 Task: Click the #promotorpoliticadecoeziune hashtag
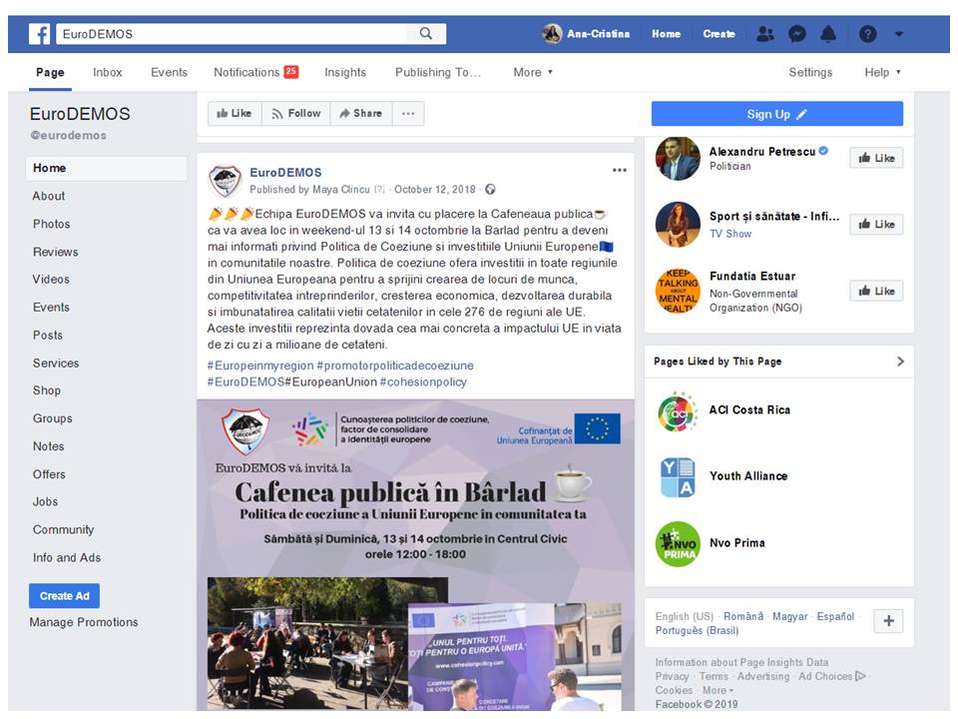(x=395, y=365)
